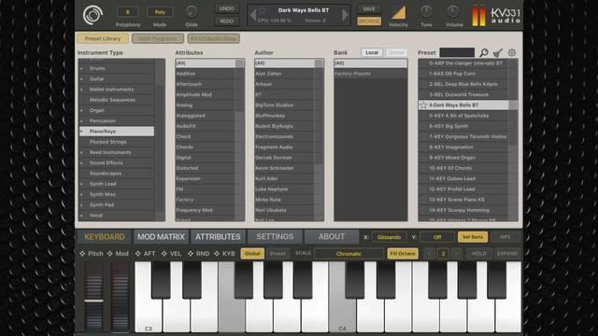The height and width of the screenshot is (336, 598).
Task: Open preset browser gear settings
Action: 512,52
